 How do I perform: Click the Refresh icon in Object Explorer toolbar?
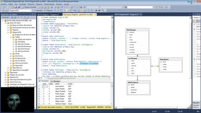click(24, 17)
